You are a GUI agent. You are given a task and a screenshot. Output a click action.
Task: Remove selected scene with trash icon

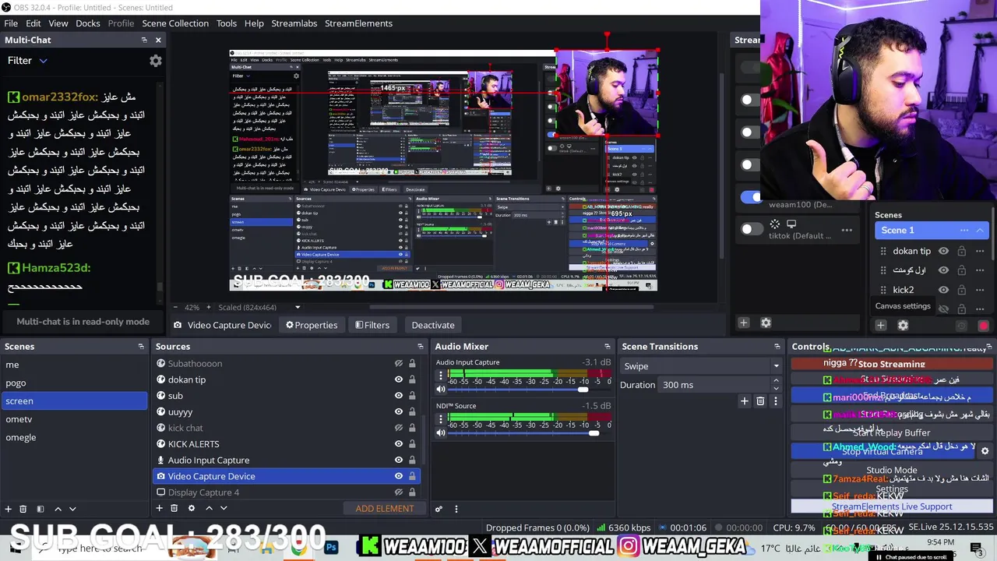23,509
